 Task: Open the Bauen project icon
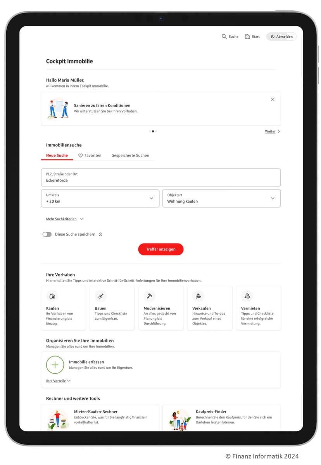pos(101,296)
